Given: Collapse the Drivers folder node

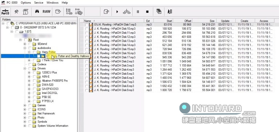Looking at the screenshot, I should (x=25, y=69).
